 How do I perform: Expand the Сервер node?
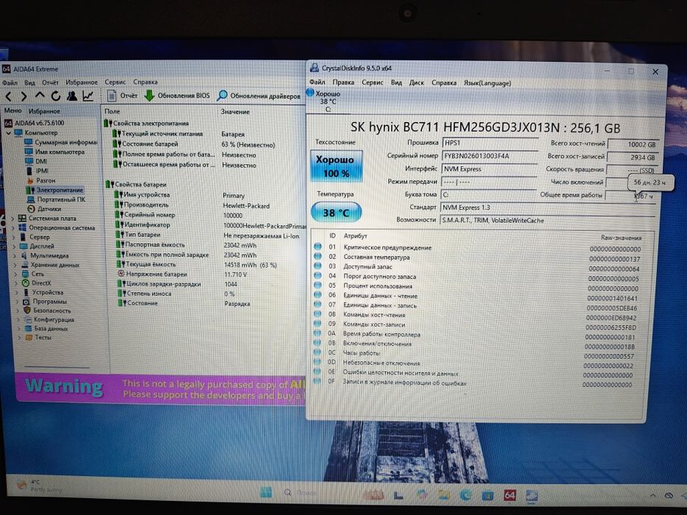tap(14, 237)
